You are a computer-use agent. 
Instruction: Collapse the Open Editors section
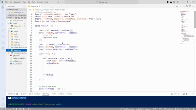(x=16, y=10)
